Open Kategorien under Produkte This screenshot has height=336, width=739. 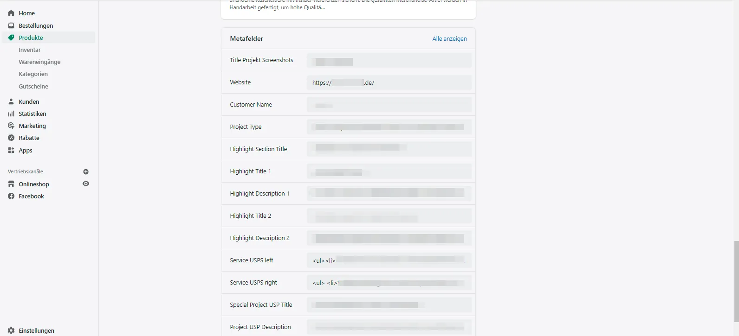coord(33,74)
